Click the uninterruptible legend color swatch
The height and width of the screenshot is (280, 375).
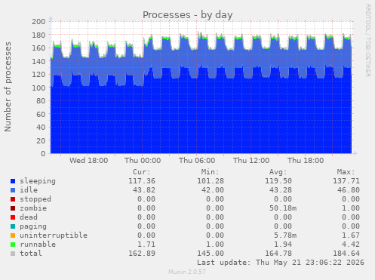click(x=13, y=235)
